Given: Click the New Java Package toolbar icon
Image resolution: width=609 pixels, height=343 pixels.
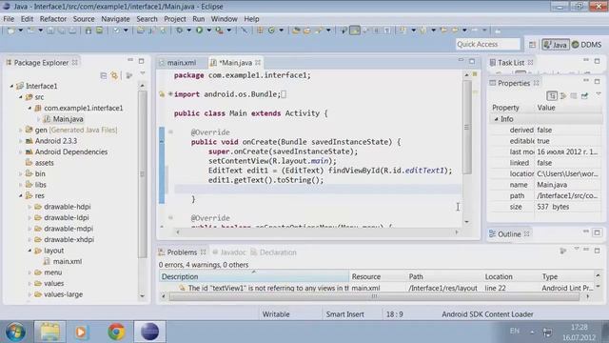Looking at the screenshot, I should 260,30.
